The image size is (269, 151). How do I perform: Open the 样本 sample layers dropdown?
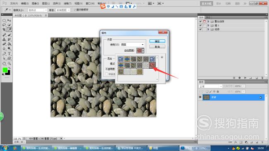[63, 10]
